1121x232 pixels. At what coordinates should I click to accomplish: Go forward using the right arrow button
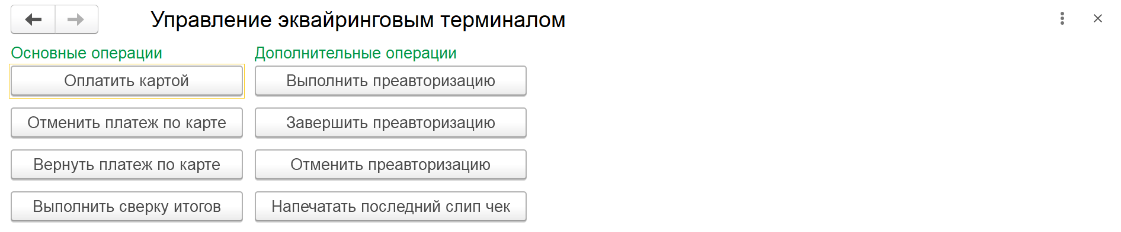[76, 19]
